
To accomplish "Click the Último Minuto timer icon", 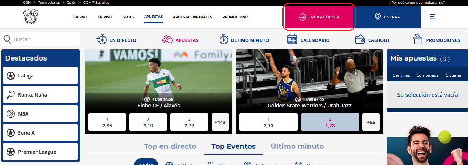I will tap(224, 39).
